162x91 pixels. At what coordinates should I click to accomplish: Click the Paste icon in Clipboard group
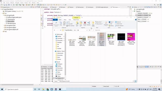64,24
